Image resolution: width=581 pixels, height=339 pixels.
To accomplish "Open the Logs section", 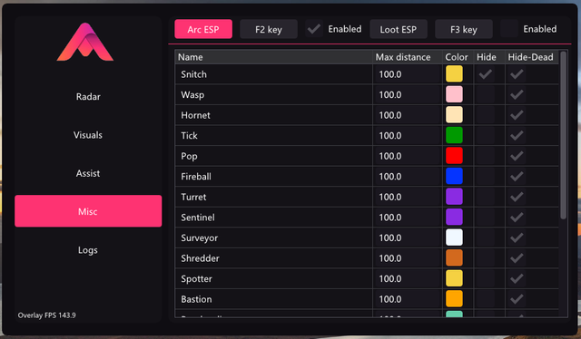I will coord(88,250).
